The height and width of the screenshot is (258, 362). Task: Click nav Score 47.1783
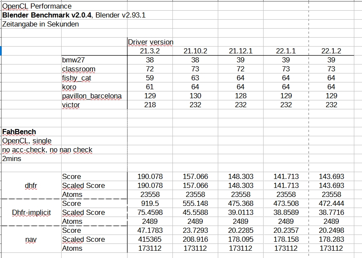coord(150,231)
